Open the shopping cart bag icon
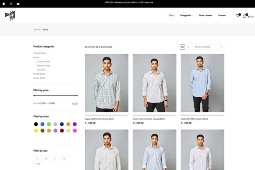Image resolution: width=255 pixels, height=170 pixels. (245, 16)
